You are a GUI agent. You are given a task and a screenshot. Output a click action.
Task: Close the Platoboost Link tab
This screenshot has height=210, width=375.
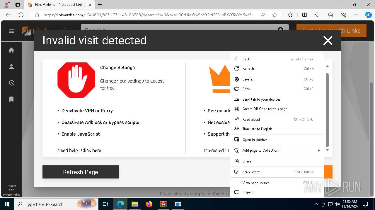coord(90,5)
